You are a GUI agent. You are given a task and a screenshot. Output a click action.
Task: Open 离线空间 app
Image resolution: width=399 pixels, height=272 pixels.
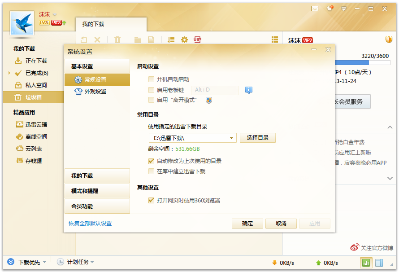tap(36, 137)
